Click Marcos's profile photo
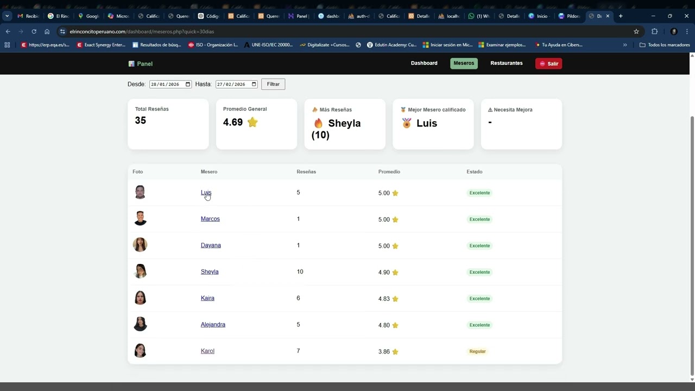 [140, 218]
